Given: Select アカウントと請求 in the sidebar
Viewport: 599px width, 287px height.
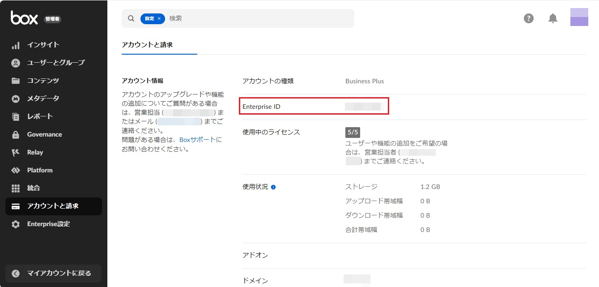Looking at the screenshot, I should tap(53, 206).
